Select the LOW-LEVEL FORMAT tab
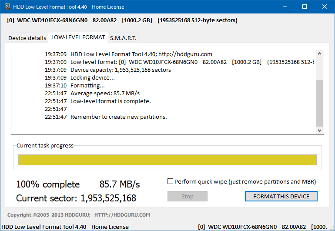335x231 pixels. (x=78, y=37)
